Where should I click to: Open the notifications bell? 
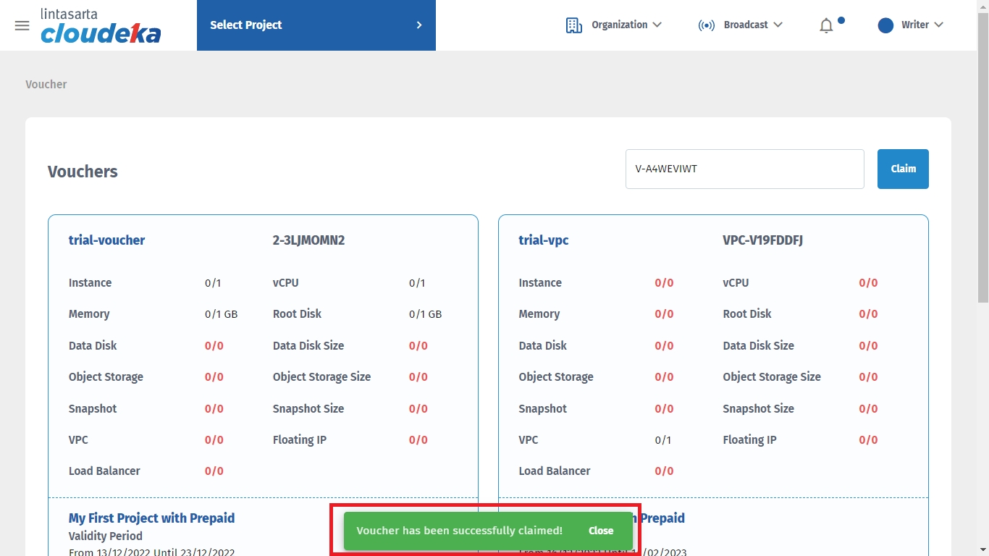point(826,26)
